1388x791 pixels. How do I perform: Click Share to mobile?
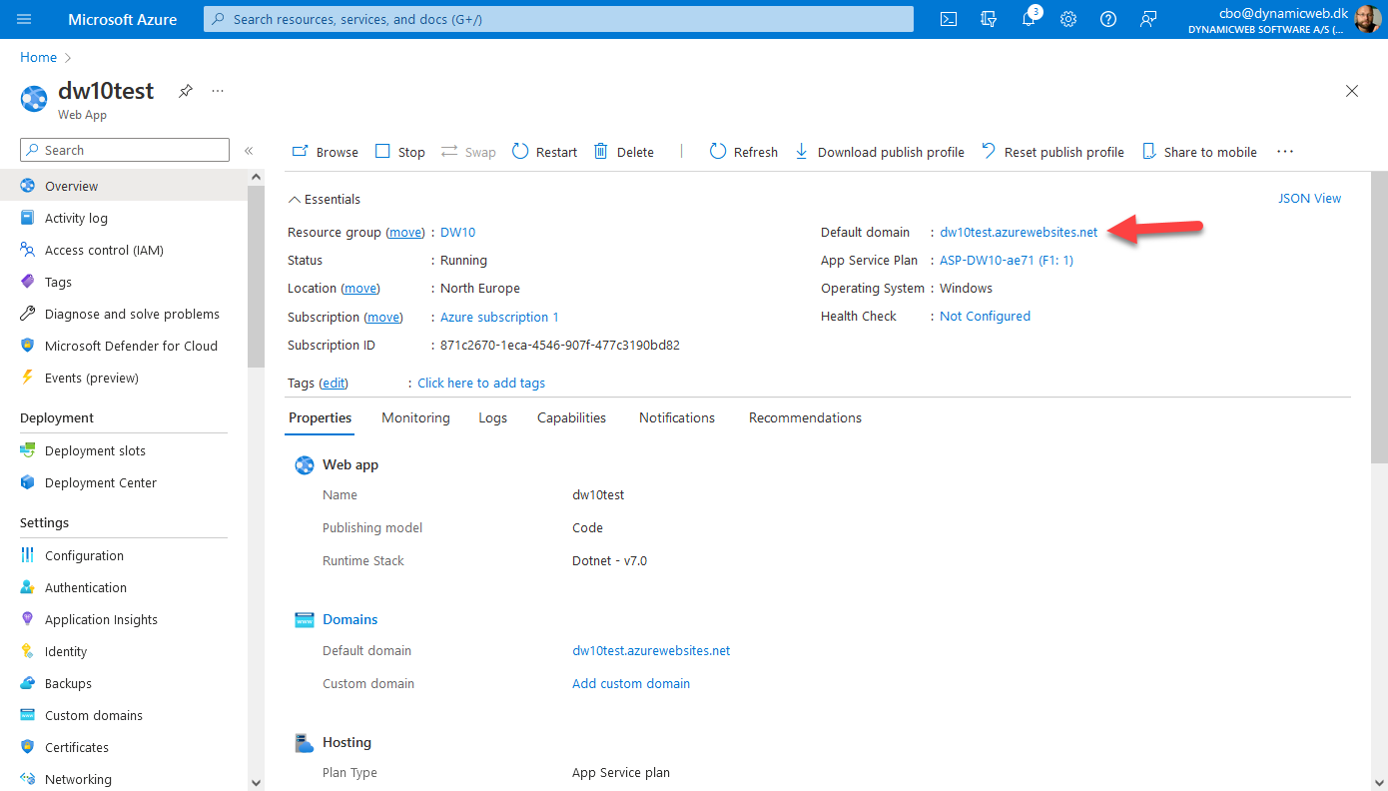pyautogui.click(x=1199, y=152)
